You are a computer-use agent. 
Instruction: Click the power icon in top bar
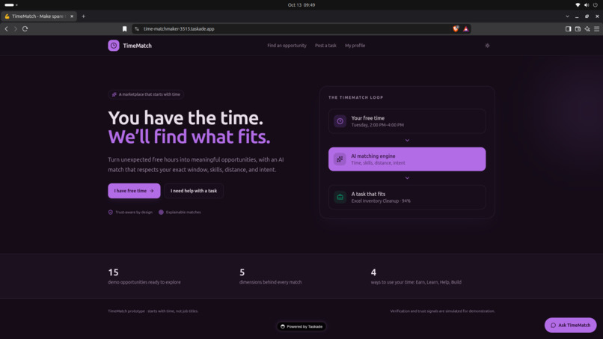coord(596,5)
